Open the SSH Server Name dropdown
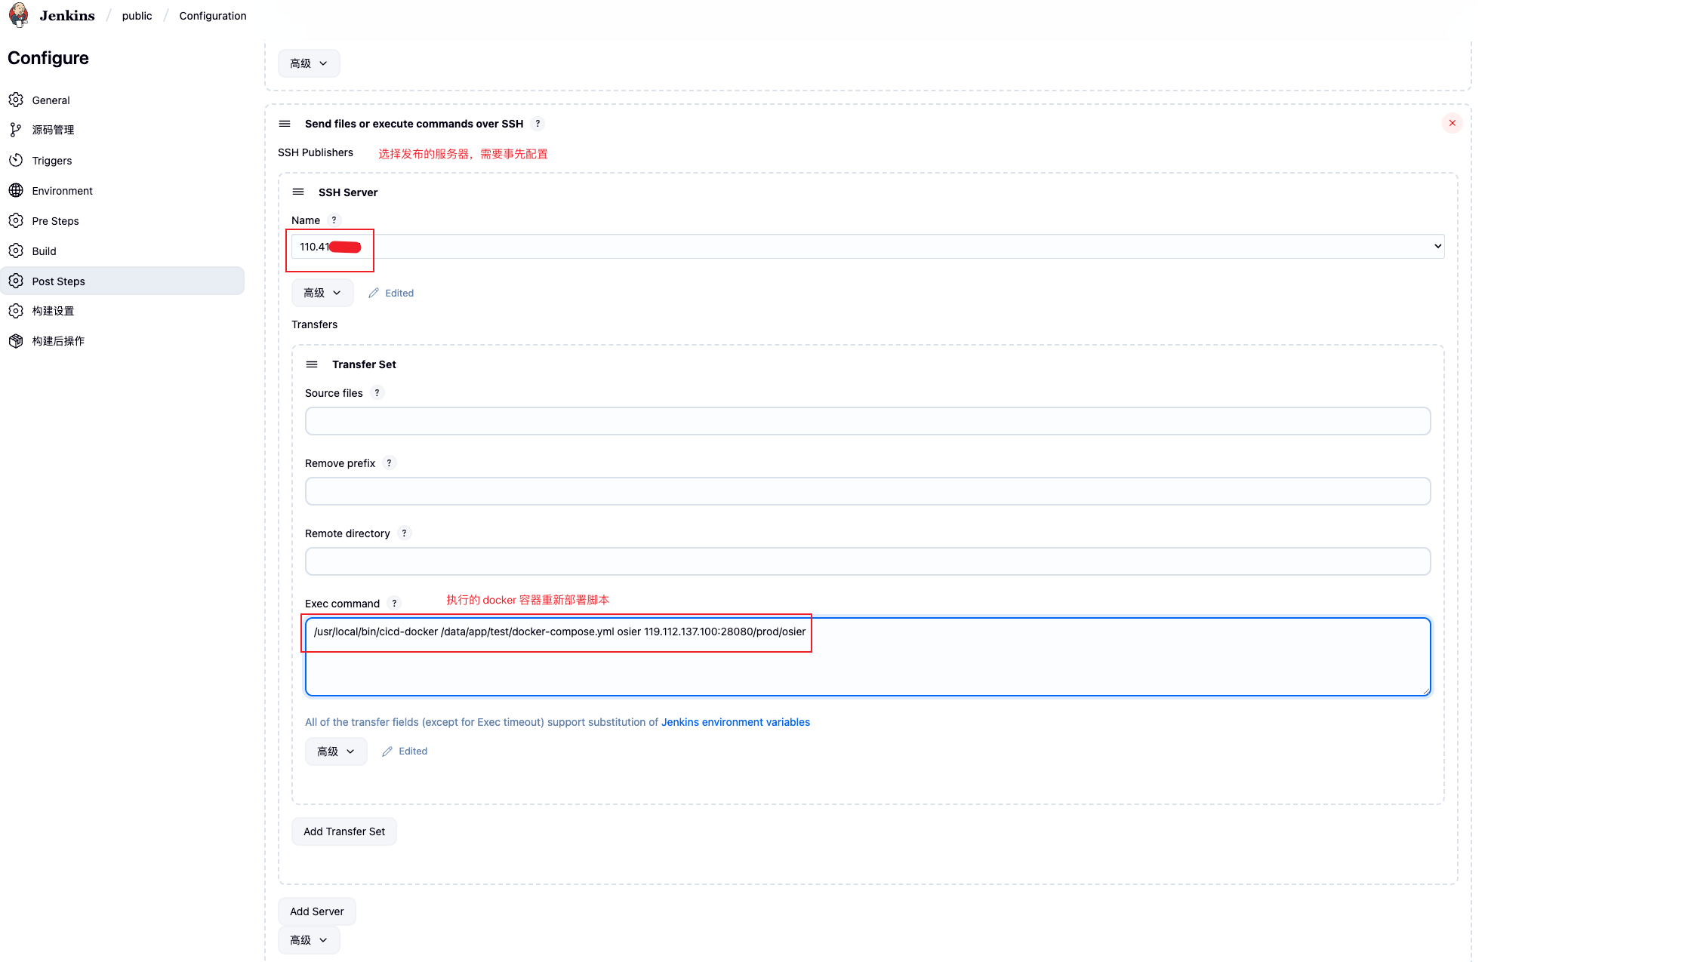1682x962 pixels. 867,247
